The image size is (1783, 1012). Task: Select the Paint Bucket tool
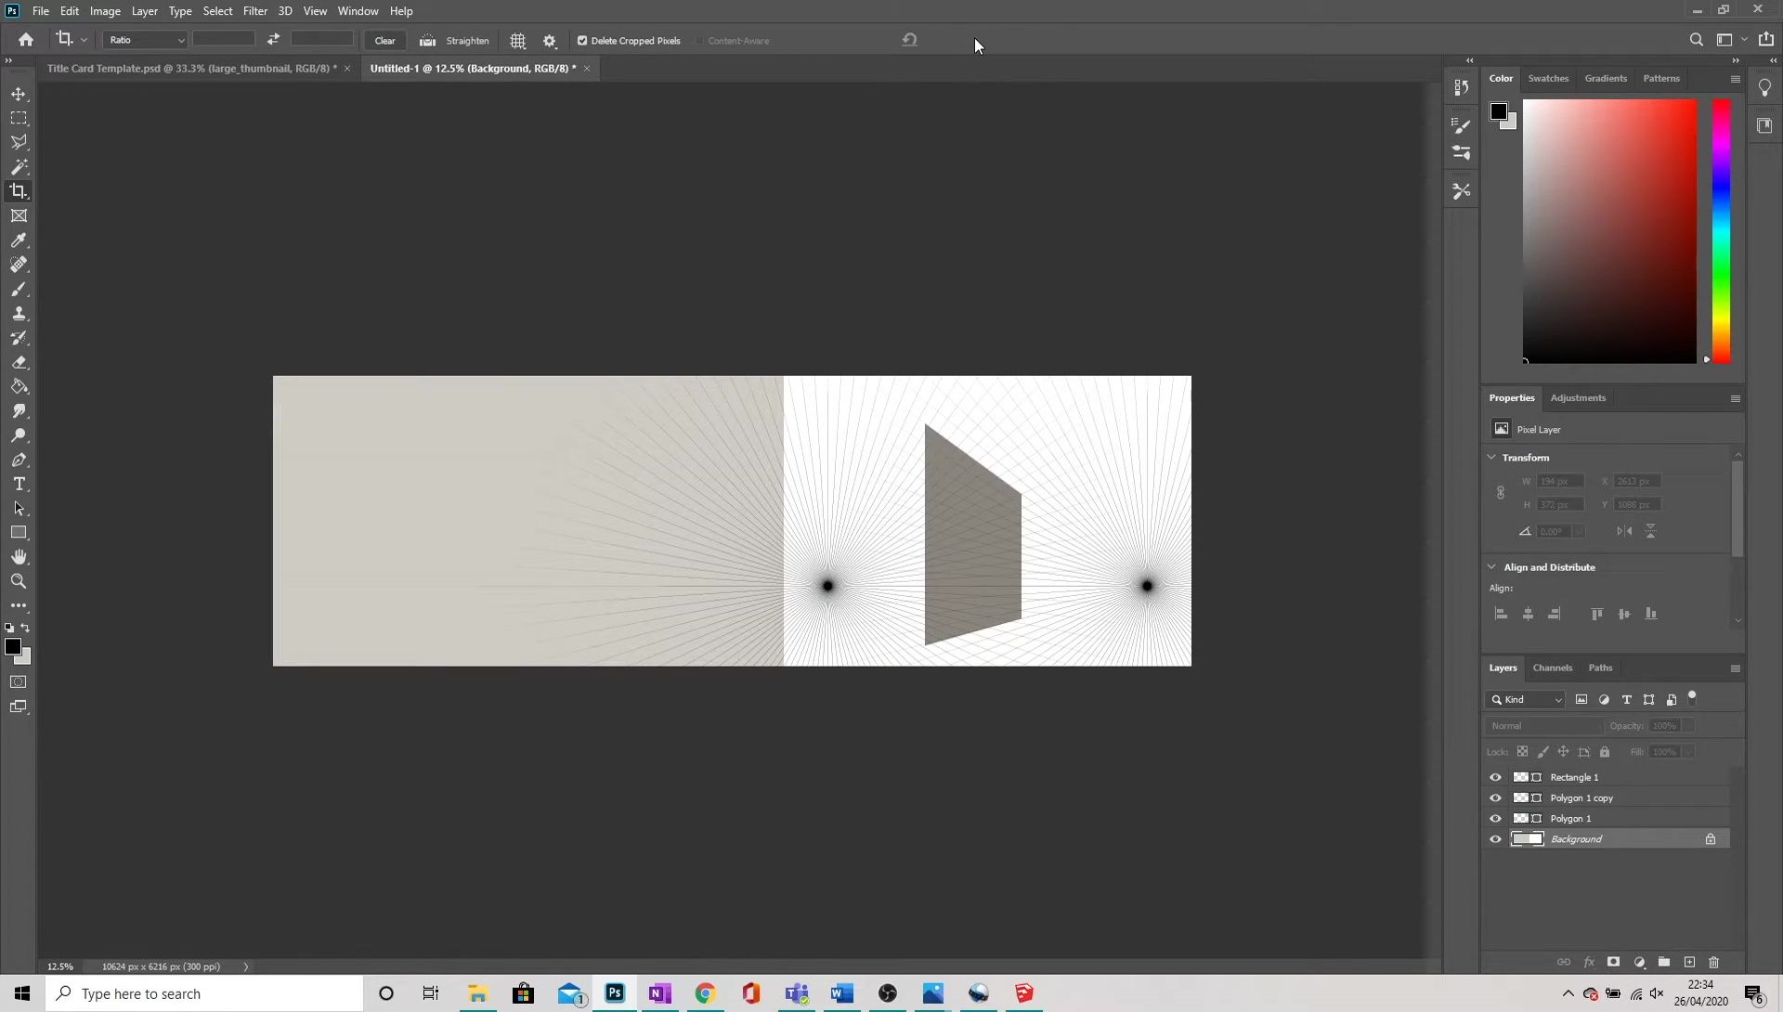pos(19,386)
